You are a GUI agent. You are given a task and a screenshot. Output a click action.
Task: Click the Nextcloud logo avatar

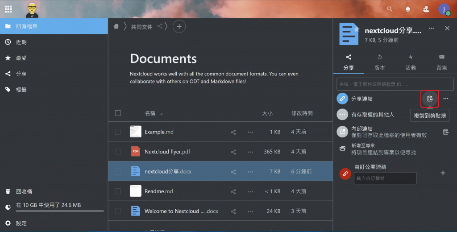(32, 10)
